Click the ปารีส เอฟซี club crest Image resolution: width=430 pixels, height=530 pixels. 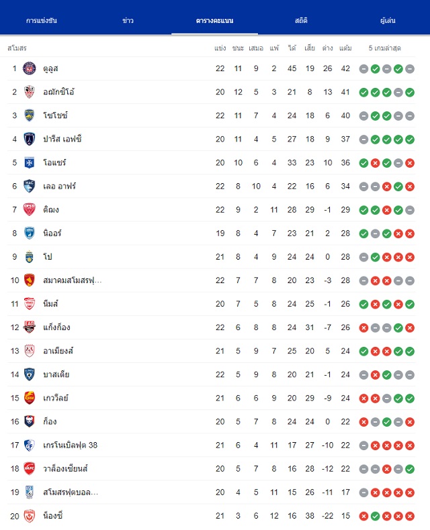coord(30,140)
